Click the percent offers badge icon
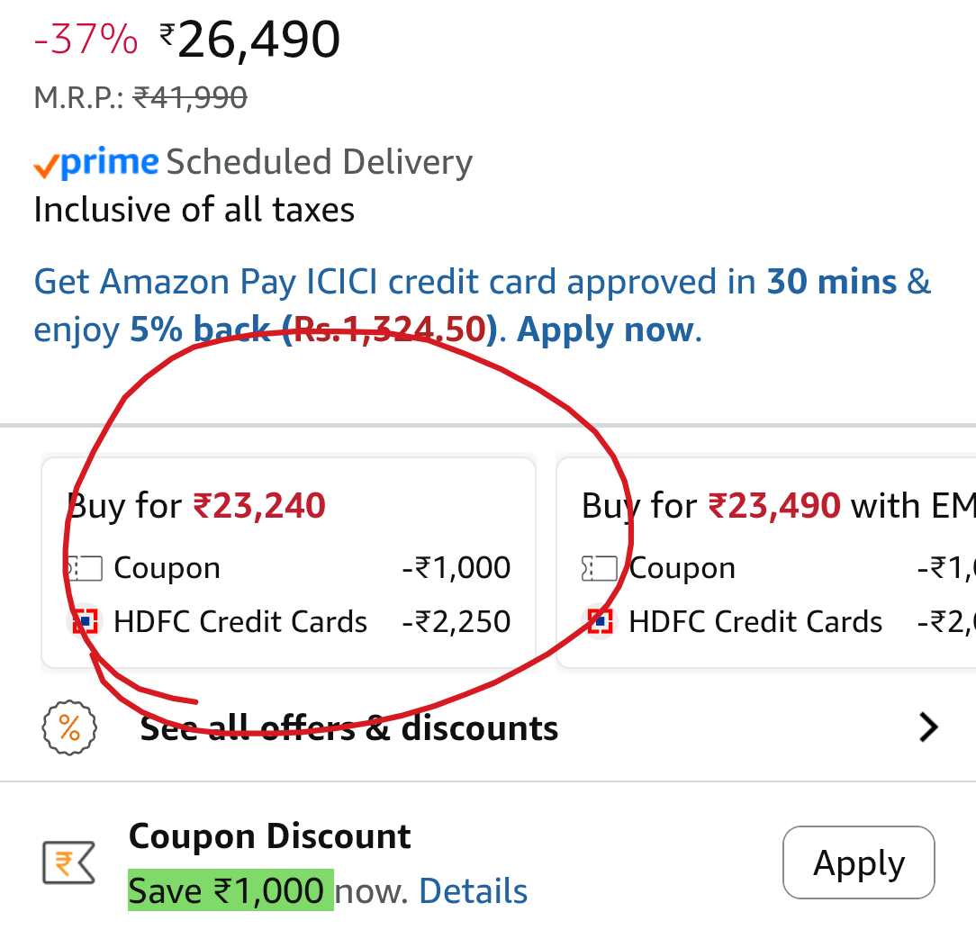The width and height of the screenshot is (976, 939). [x=69, y=727]
